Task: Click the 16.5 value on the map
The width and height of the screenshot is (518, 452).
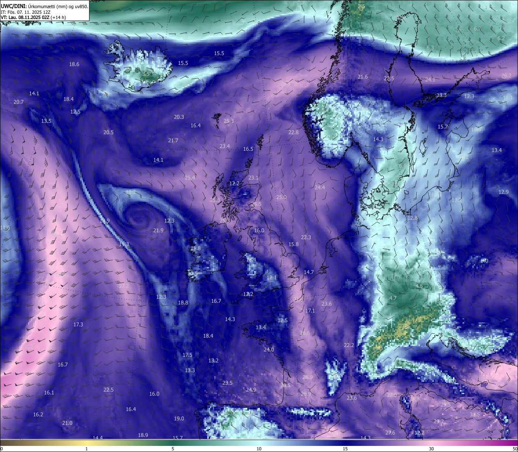Action: point(248,149)
